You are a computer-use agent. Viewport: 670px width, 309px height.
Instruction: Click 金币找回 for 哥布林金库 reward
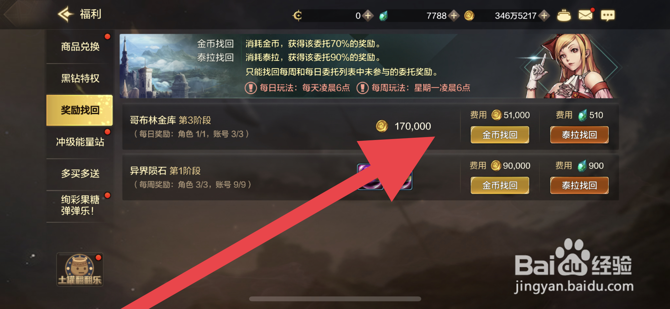(500, 135)
